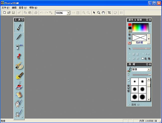Open the zoom percentage dropdown
This screenshot has height=123, width=162.
point(68,13)
